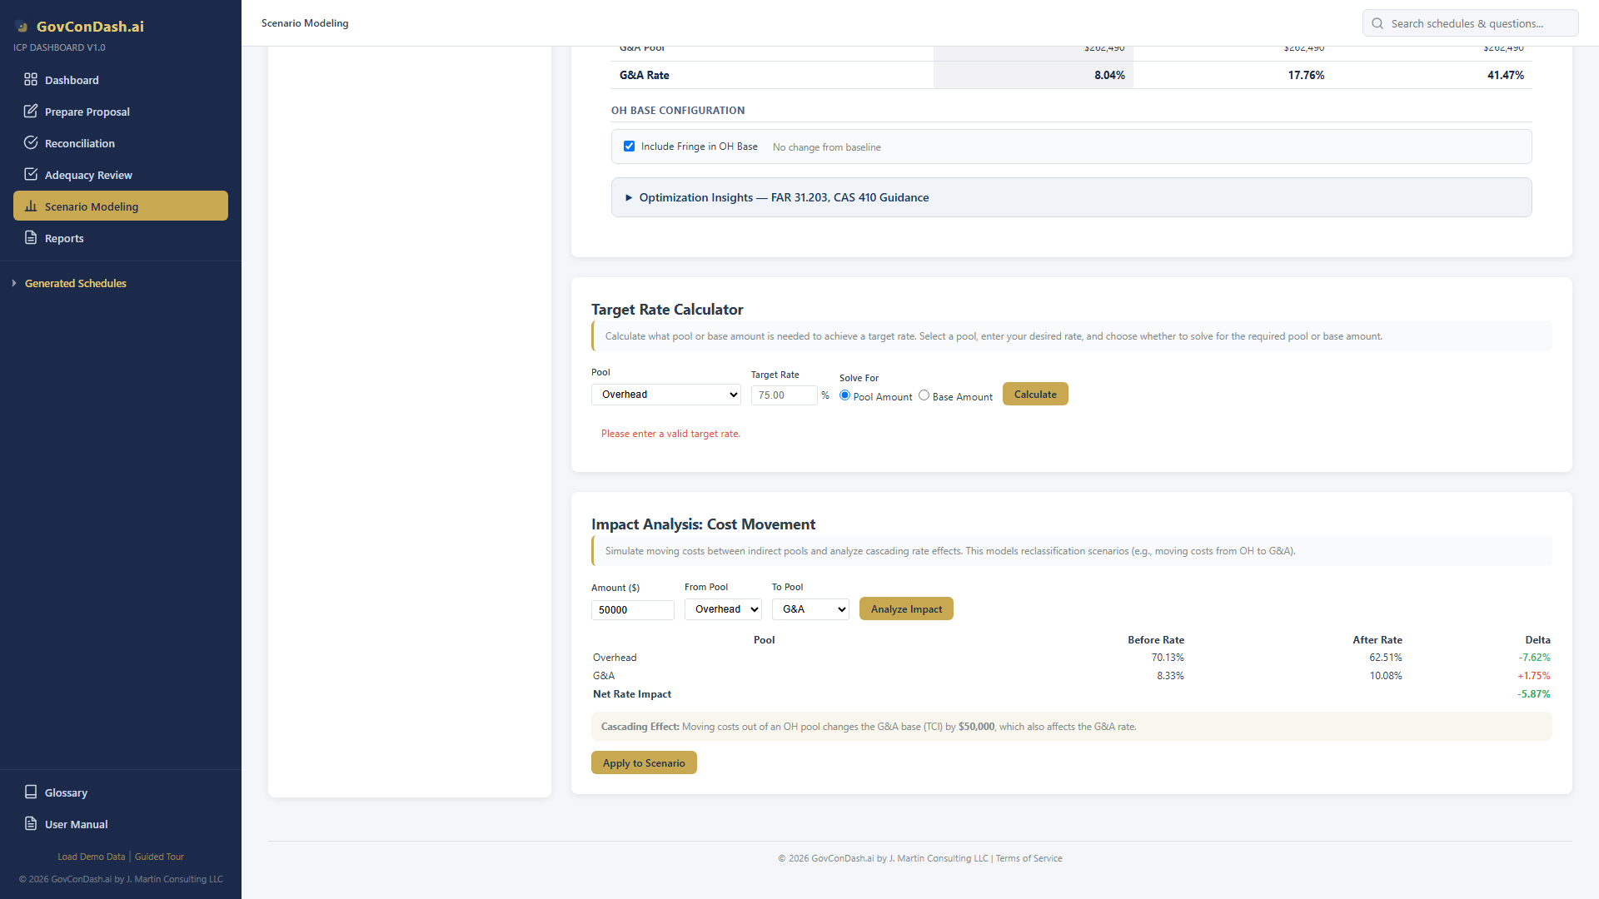Click the Reports document icon
Screen dimensions: 1599x899
[x=31, y=238]
